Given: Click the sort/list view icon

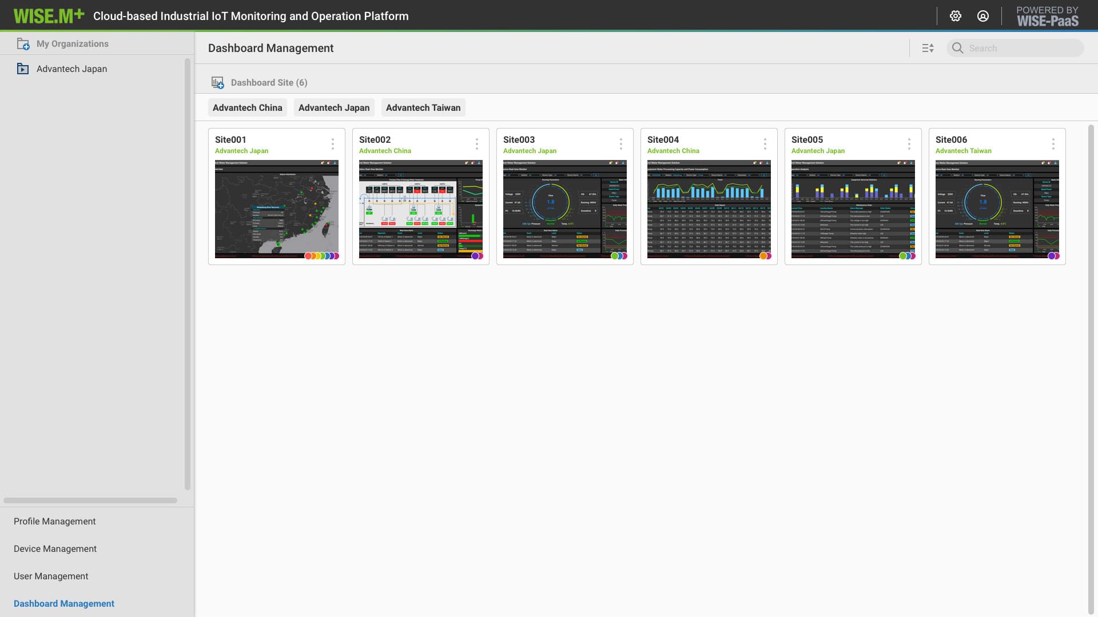Looking at the screenshot, I should pos(928,49).
